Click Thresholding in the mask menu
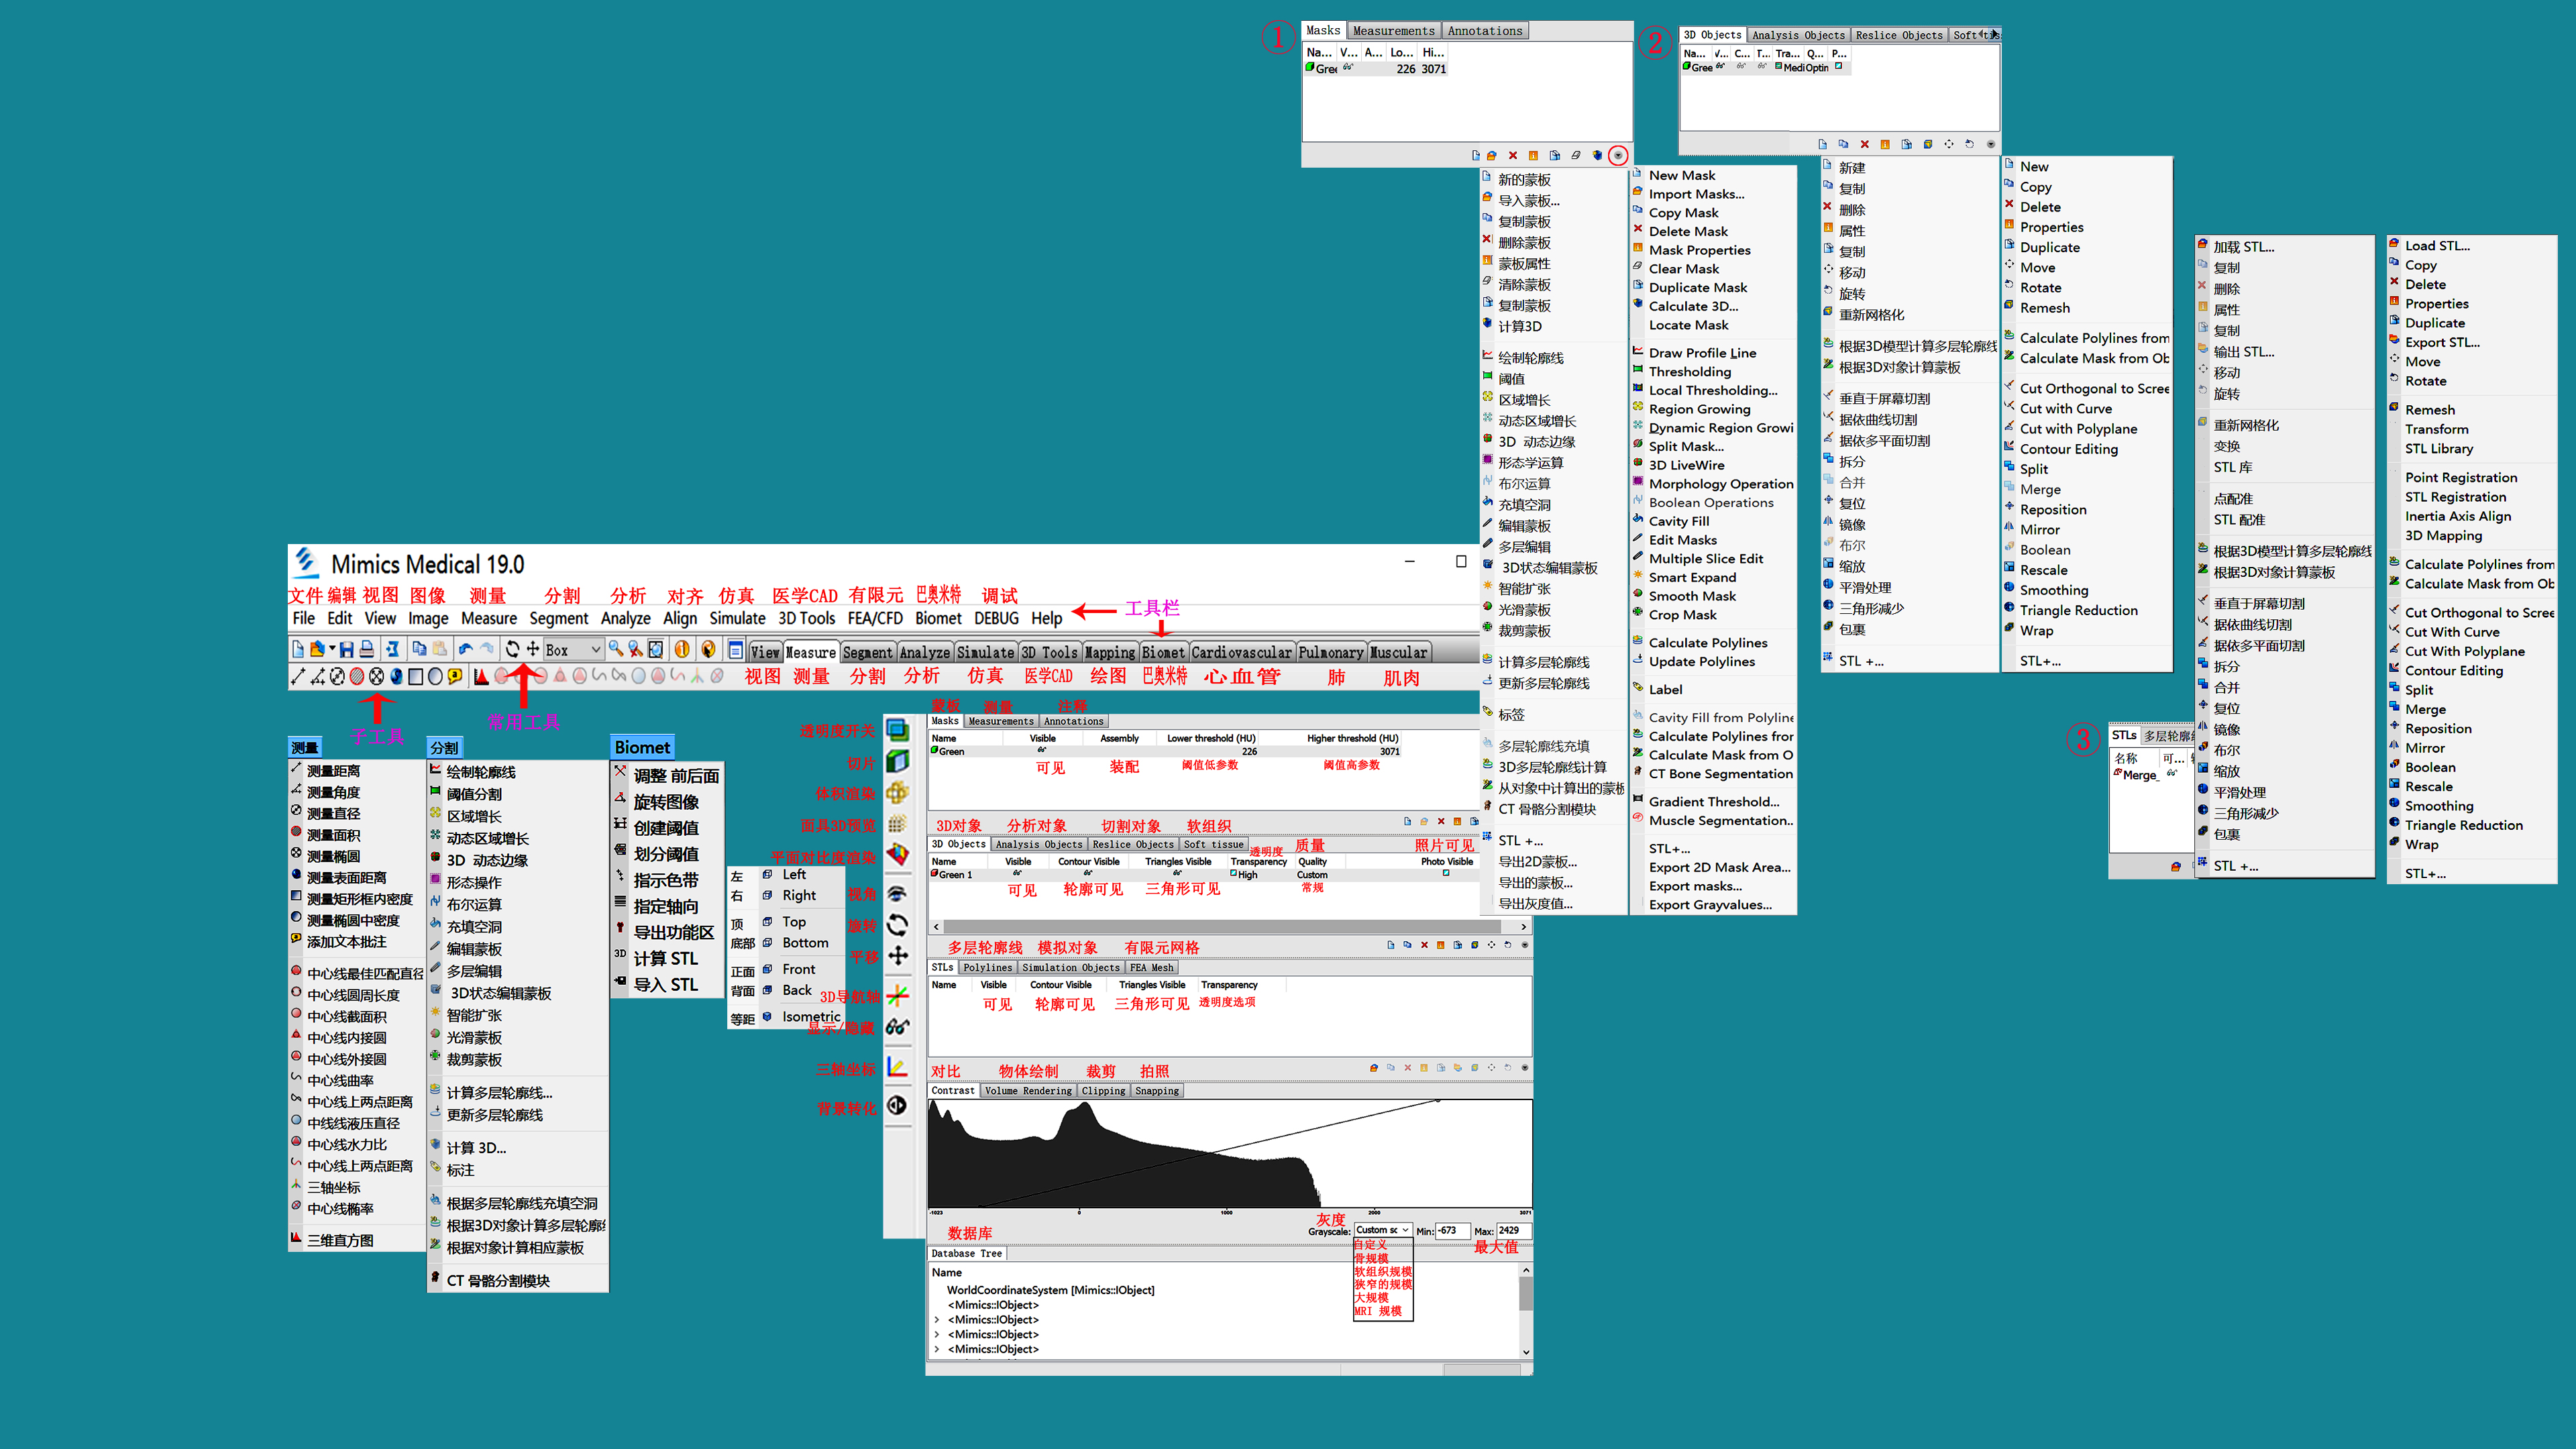2576x1449 pixels. [1689, 372]
